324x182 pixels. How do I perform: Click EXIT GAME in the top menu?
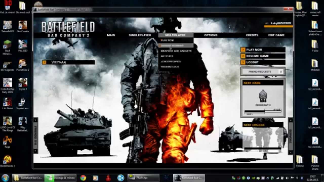[x=276, y=35]
